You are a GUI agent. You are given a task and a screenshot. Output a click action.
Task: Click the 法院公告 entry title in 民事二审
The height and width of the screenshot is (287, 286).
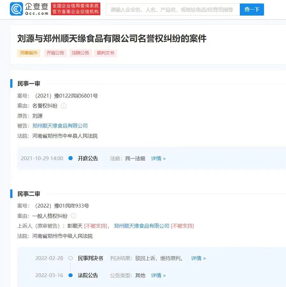88,275
